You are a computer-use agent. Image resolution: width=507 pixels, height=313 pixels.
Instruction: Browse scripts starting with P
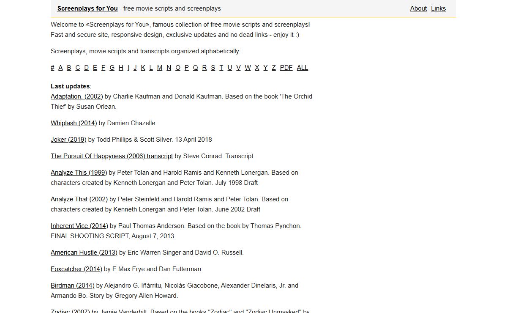pos(186,68)
